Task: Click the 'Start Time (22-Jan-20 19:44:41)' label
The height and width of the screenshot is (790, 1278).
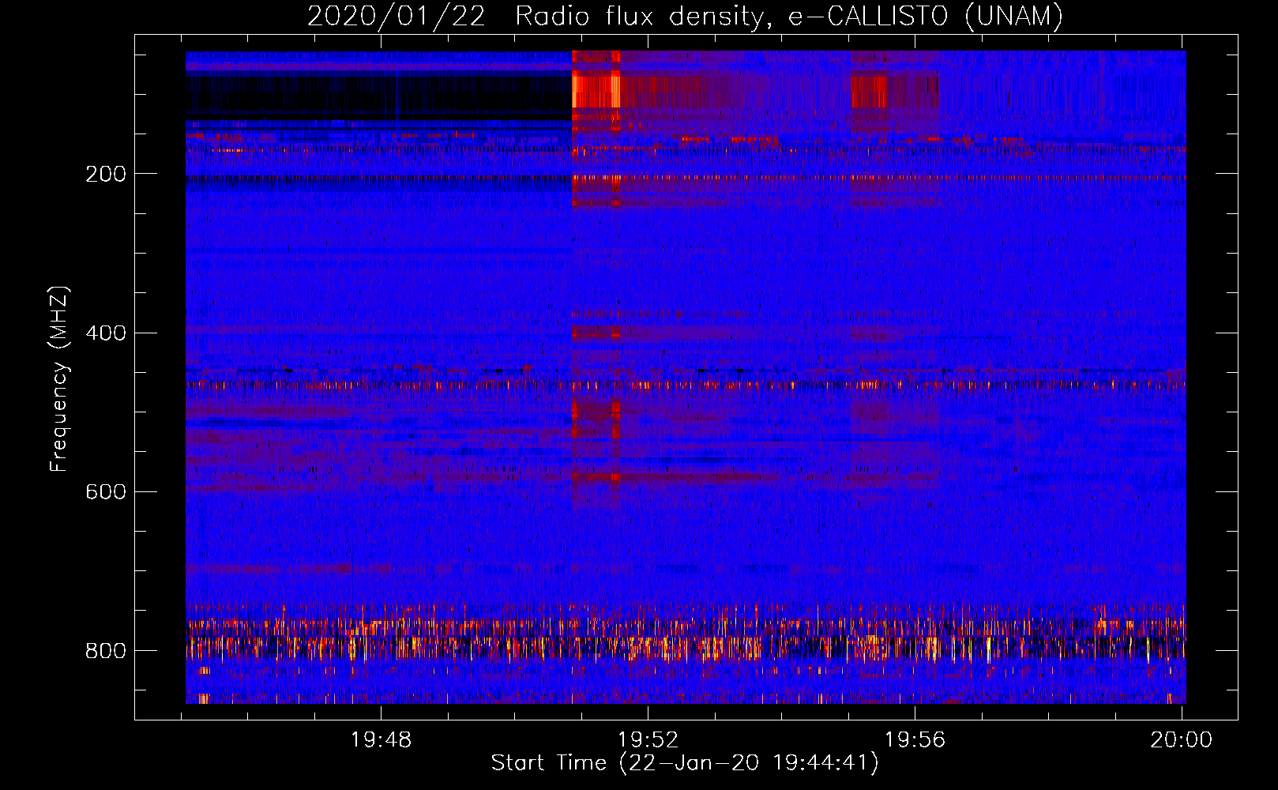Action: point(685,763)
